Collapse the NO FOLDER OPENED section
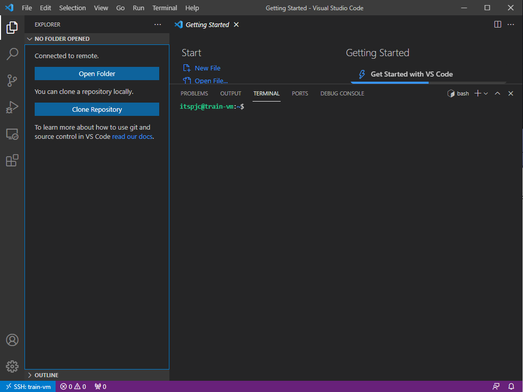 [97, 39]
